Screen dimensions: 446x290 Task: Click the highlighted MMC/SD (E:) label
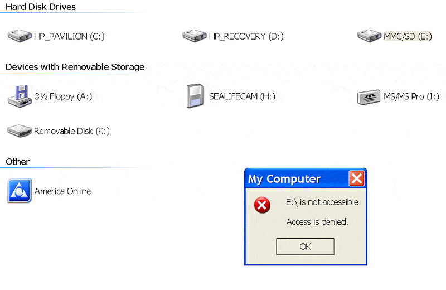[408, 36]
